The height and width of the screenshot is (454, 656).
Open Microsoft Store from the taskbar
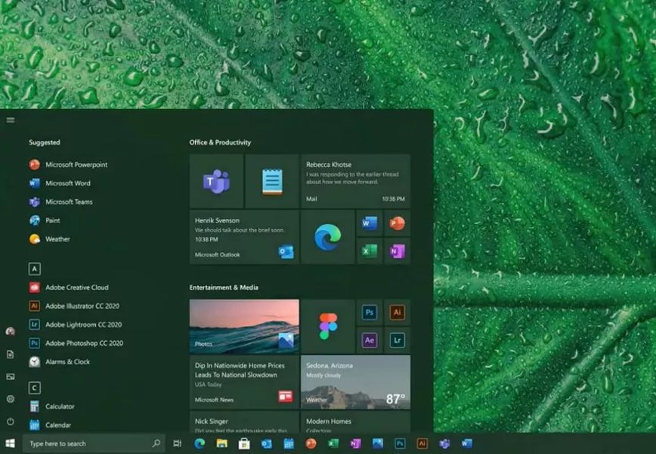(x=244, y=443)
